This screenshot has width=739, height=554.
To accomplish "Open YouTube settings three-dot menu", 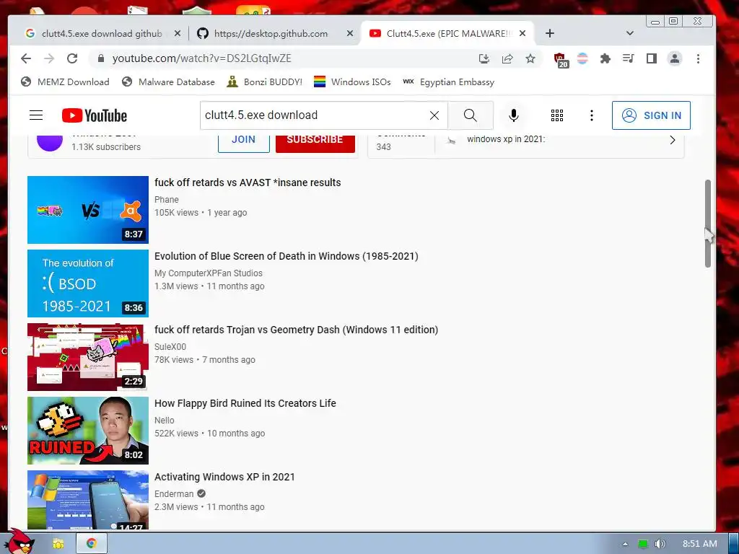I will (592, 115).
